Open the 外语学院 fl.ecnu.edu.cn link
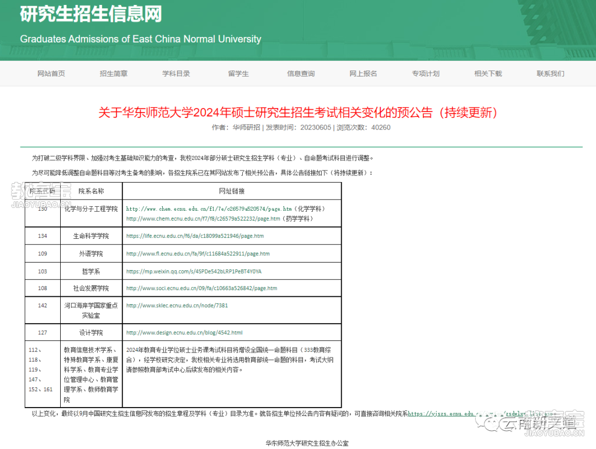 (198, 254)
